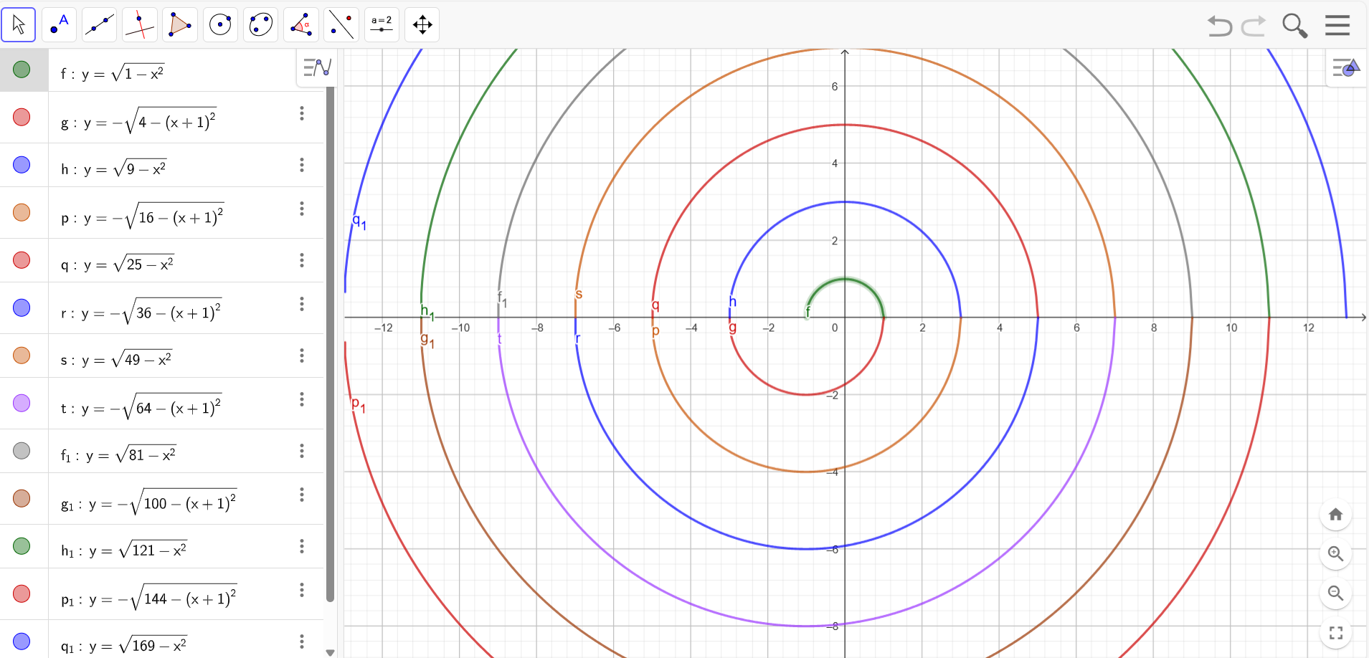Open the graphics view style bar
Screen dimensions: 1369x658
point(1346,68)
